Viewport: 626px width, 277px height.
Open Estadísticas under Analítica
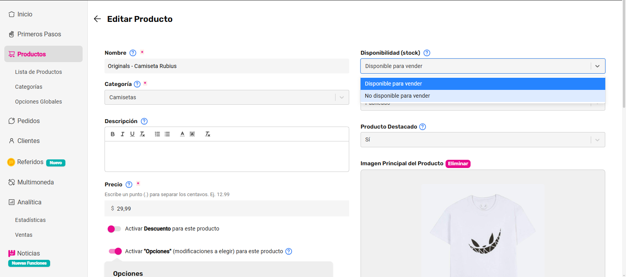click(x=30, y=220)
